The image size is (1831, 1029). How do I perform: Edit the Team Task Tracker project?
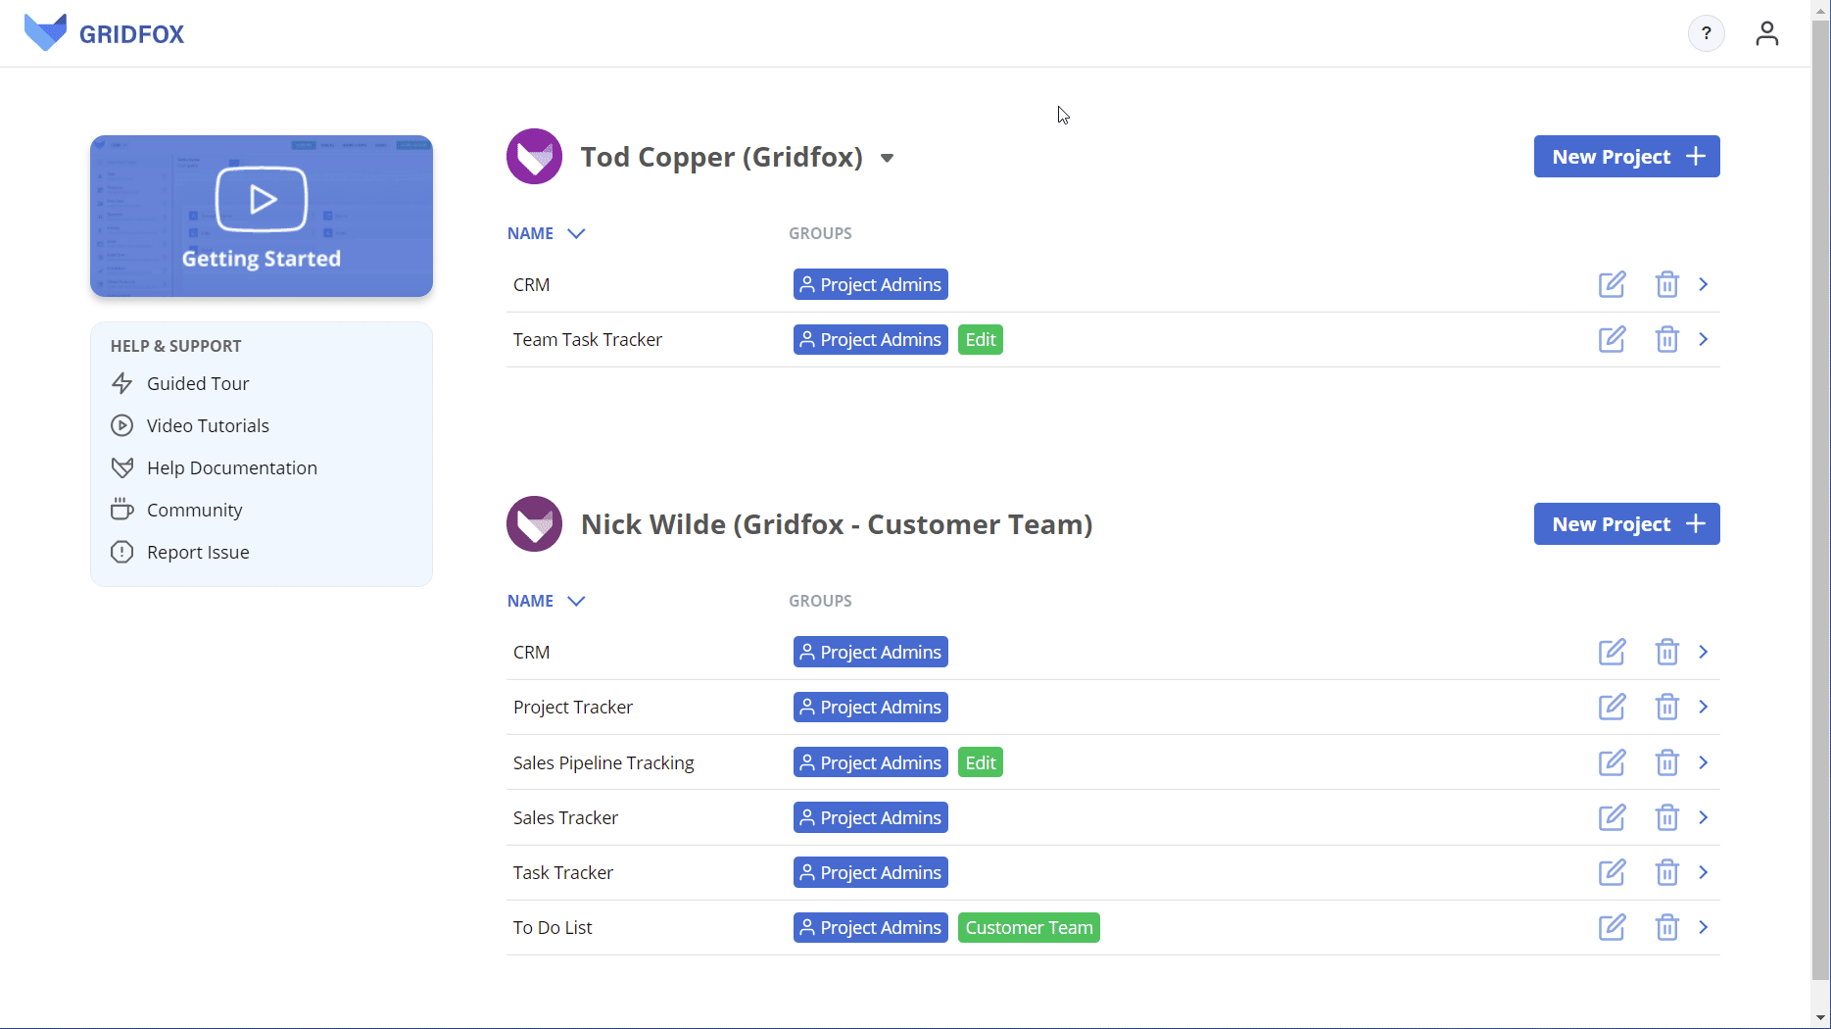click(x=1612, y=340)
